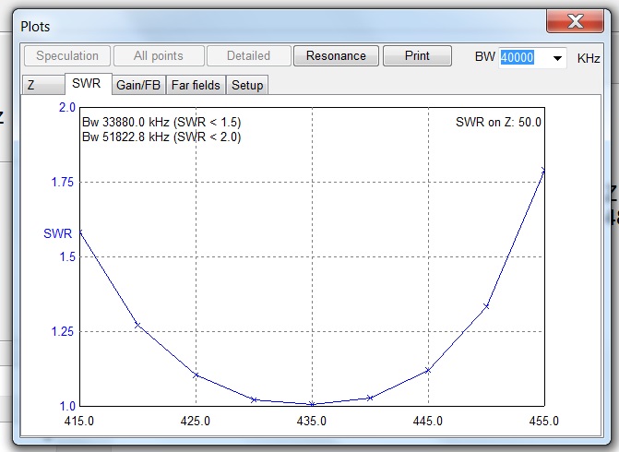Select the SWR tab
Viewport: 619px width, 452px height.
pos(88,84)
